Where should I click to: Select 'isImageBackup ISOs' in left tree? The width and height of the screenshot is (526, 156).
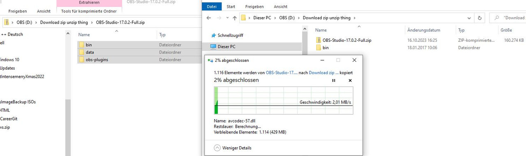click(18, 102)
